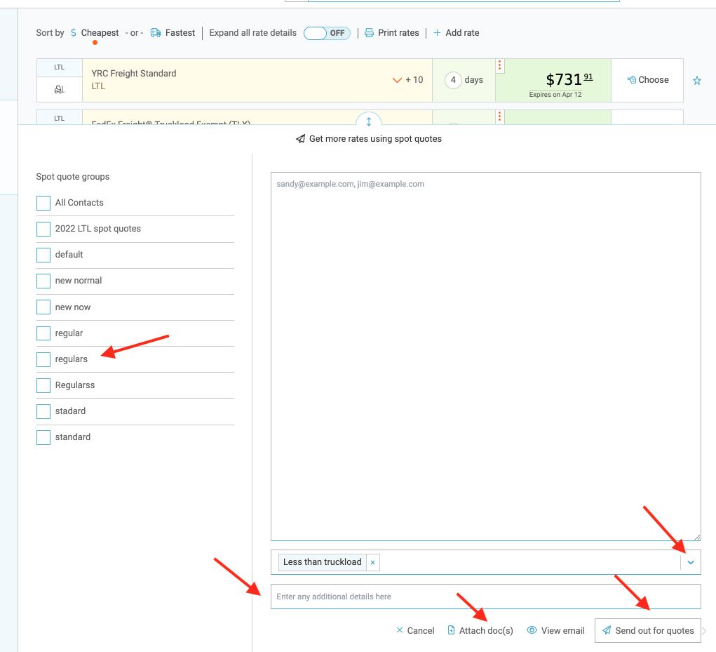Check the new now group checkbox
Viewport: 716px width, 652px height.
click(x=43, y=307)
